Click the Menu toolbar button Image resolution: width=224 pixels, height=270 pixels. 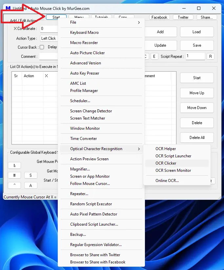pyautogui.click(x=79, y=17)
